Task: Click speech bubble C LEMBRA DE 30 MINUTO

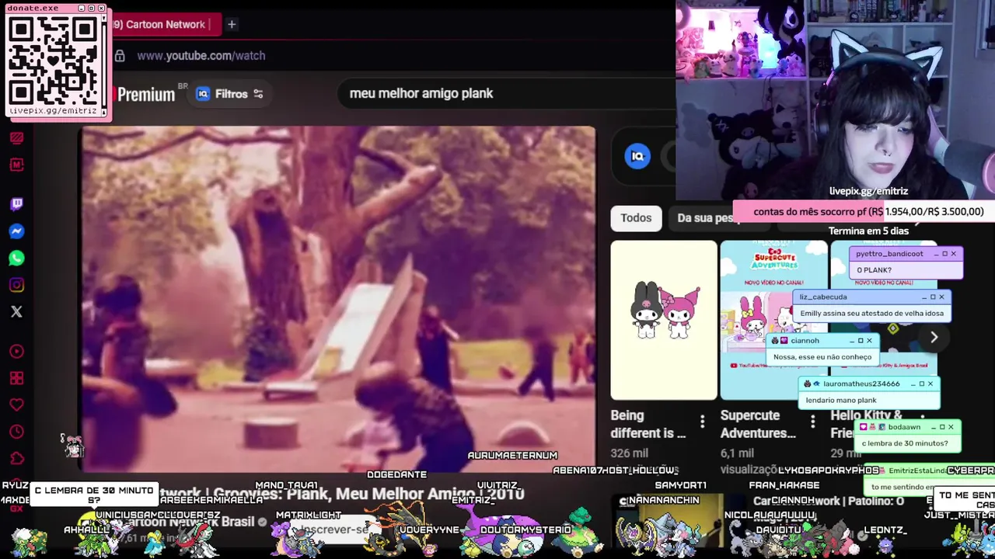Action: [x=94, y=495]
